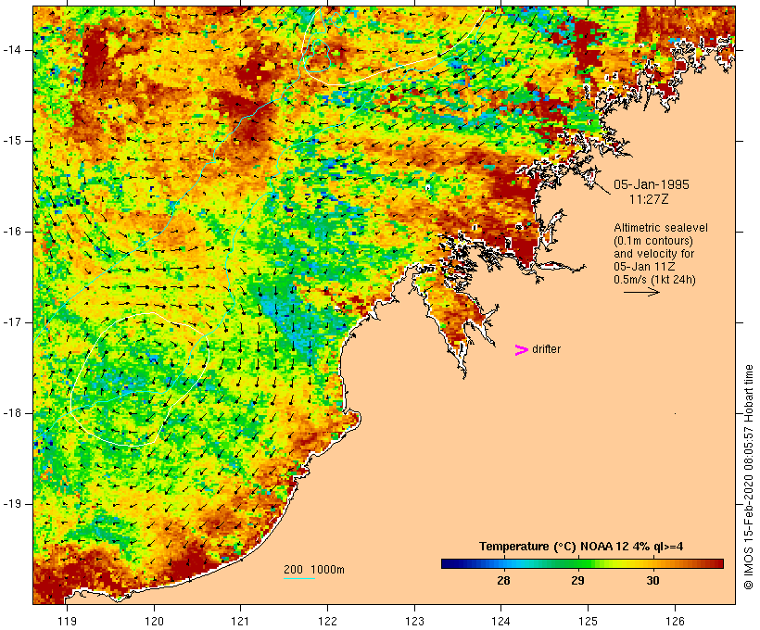760x630 pixels.
Task: Click the date label 05-Jan-1995
Action: [651, 184]
